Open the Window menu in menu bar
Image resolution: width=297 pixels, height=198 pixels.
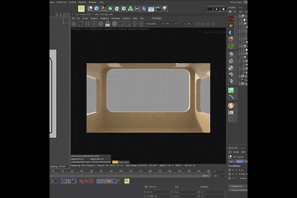point(92,2)
